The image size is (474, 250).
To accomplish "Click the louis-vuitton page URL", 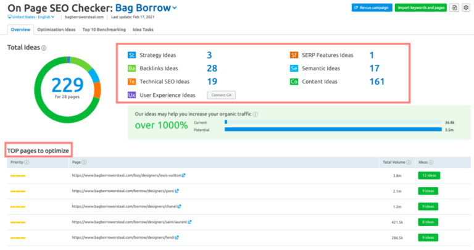I will [x=127, y=175].
